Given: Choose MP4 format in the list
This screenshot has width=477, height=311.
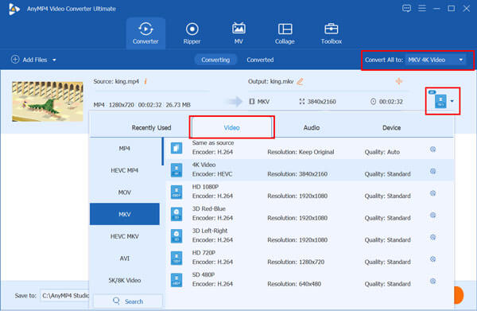Looking at the screenshot, I should click(x=125, y=148).
